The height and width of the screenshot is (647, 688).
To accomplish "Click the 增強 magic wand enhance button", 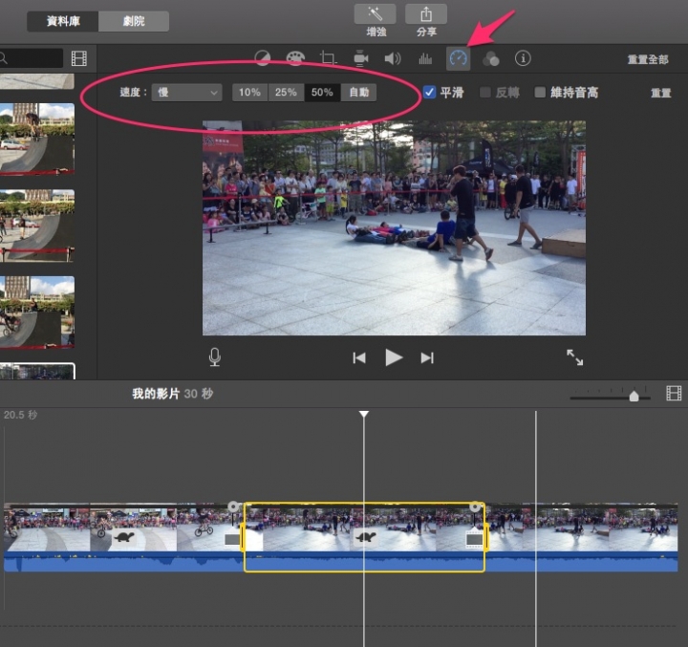I will [x=376, y=14].
